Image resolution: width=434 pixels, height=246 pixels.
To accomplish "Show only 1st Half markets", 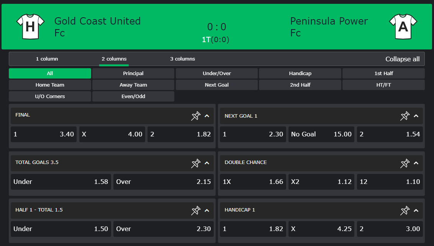I will click(383, 73).
